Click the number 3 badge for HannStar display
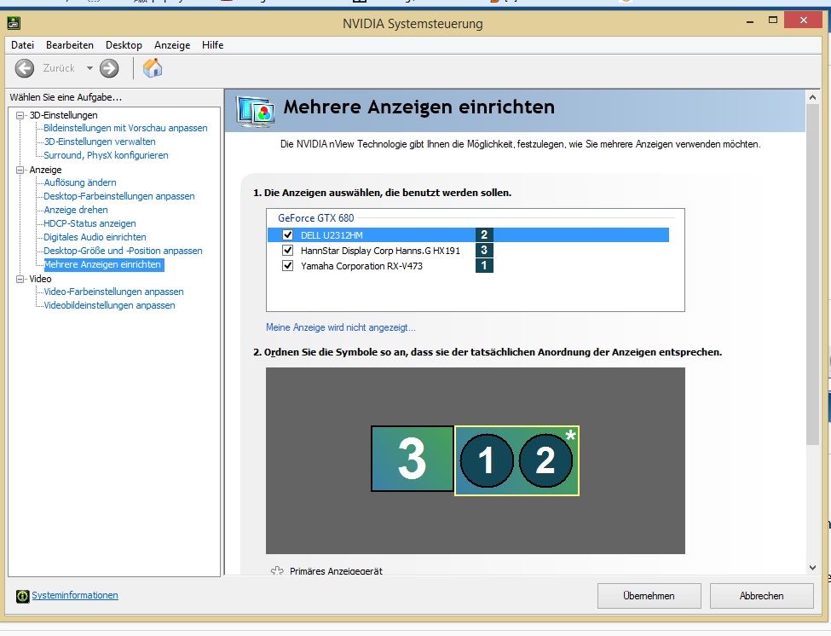 click(x=484, y=250)
